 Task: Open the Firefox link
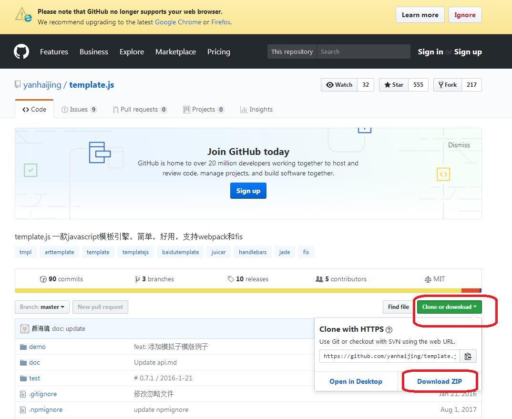tap(221, 22)
